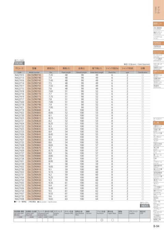Select model number DLCDZR0965
The height and width of the screenshot is (231, 164).
(x=35, y=199)
